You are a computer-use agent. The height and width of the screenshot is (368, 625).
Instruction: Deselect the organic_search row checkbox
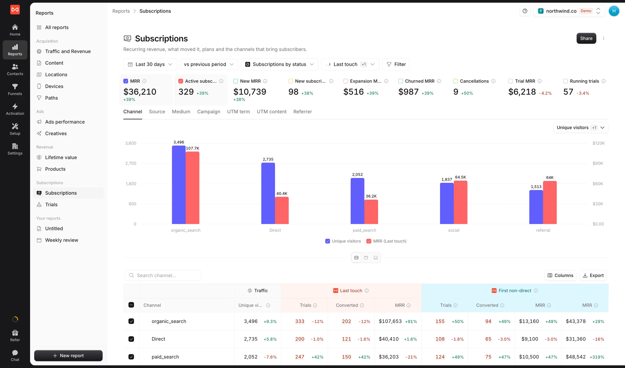point(131,321)
